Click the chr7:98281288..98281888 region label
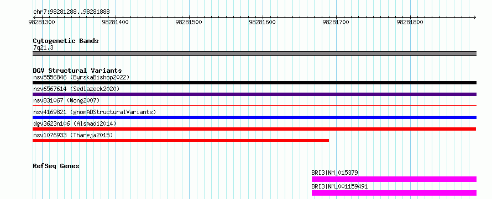Screen dimensions: 492x199 coord(71,12)
